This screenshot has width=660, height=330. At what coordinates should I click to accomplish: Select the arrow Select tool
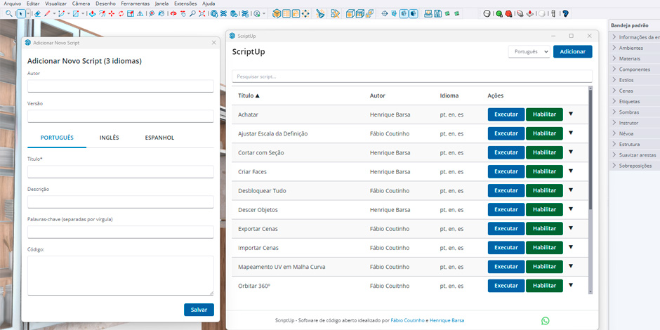click(x=20, y=13)
